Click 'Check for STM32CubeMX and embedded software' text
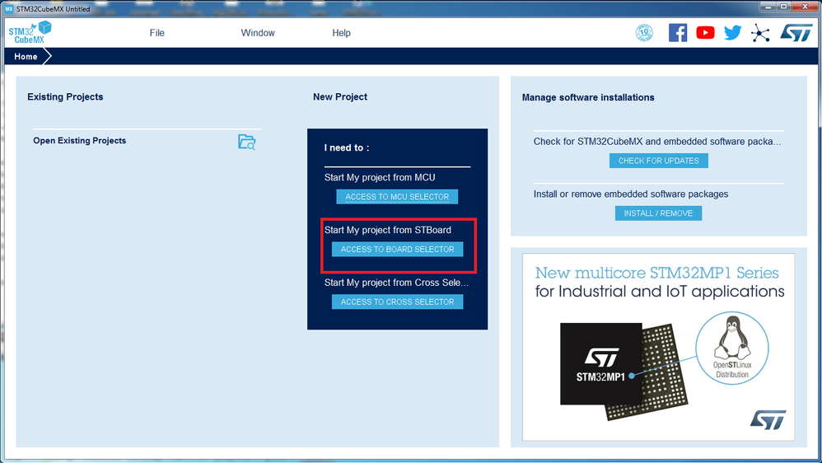The height and width of the screenshot is (463, 822). [x=657, y=142]
